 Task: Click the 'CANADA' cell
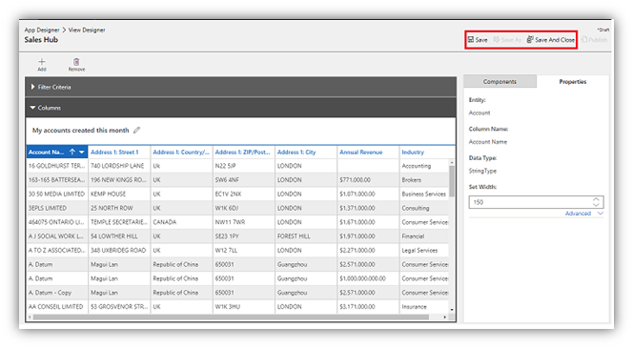click(x=181, y=222)
